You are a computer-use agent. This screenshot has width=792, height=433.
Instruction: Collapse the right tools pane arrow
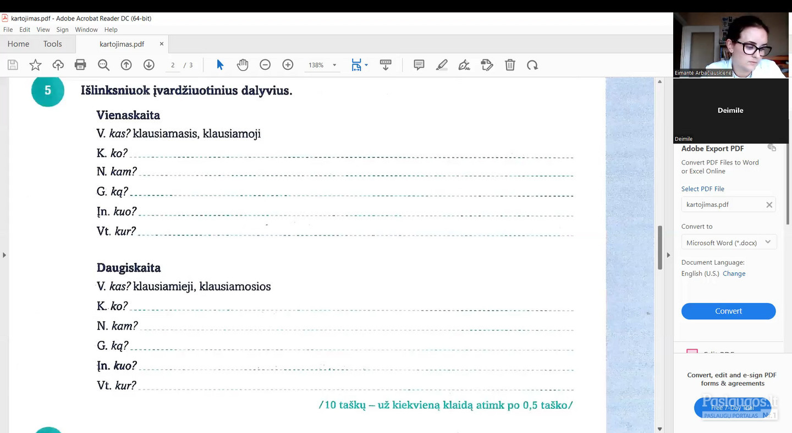pos(668,255)
